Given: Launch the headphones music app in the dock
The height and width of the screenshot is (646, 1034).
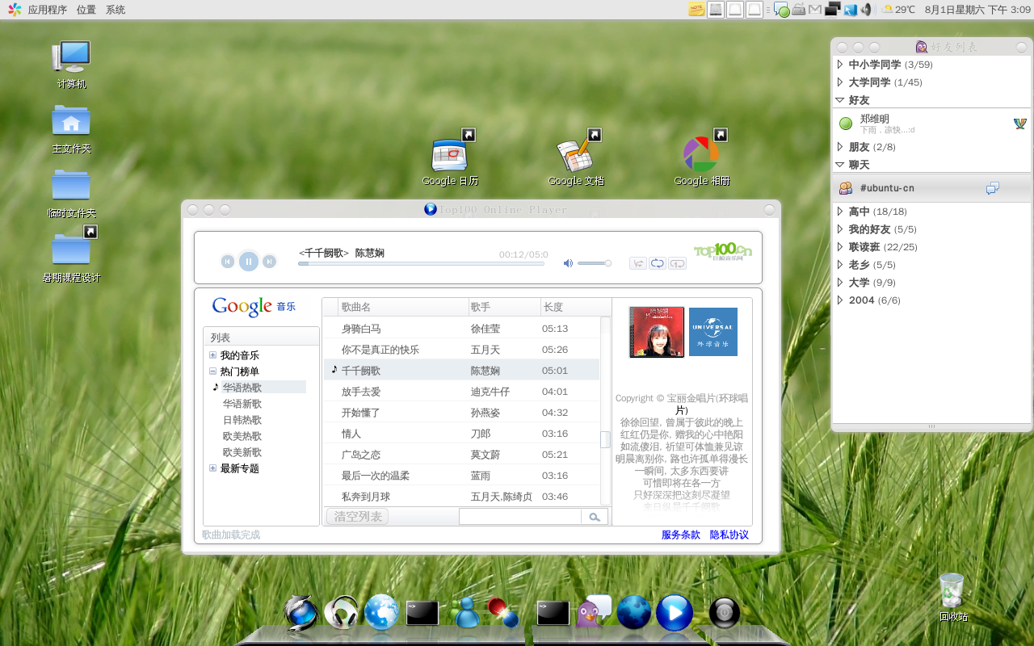Looking at the screenshot, I should tap(341, 613).
